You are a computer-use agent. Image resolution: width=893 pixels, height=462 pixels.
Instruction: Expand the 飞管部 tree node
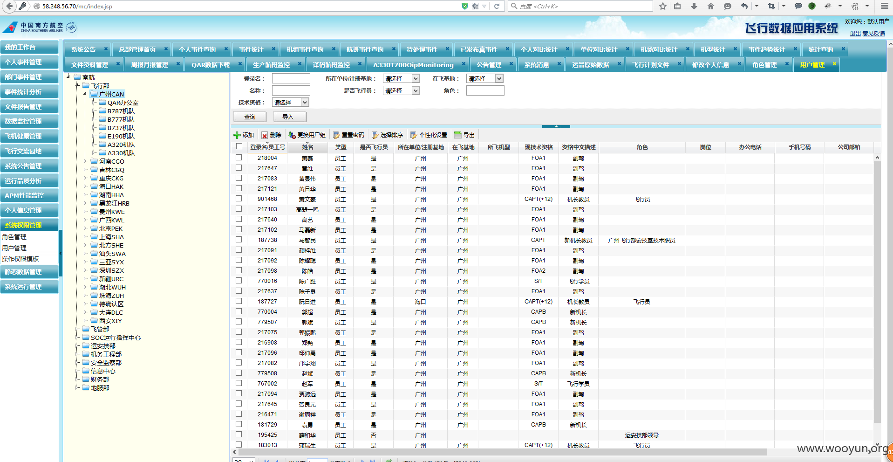[77, 329]
